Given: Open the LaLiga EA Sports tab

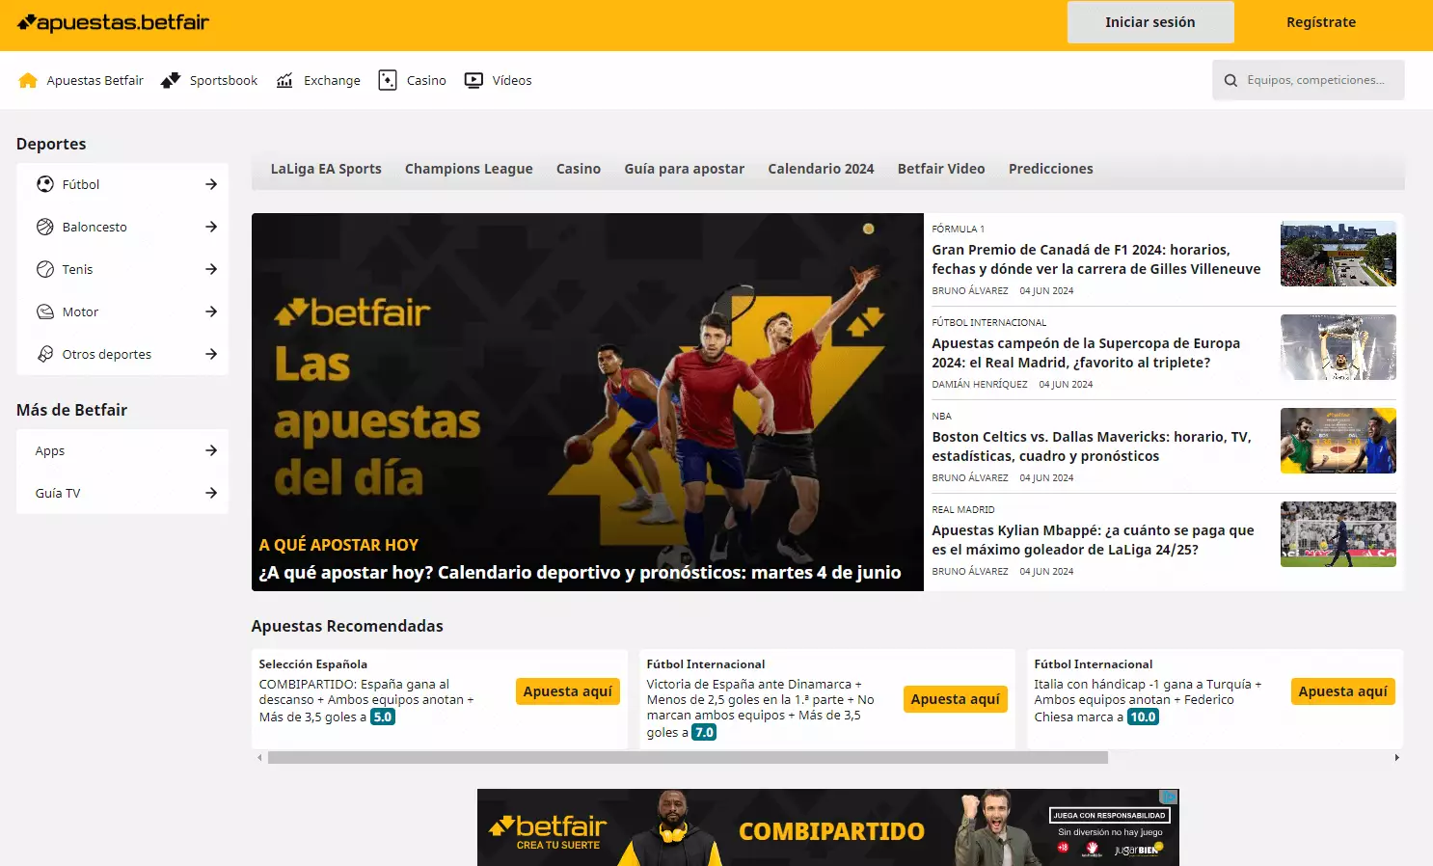Looking at the screenshot, I should [326, 169].
